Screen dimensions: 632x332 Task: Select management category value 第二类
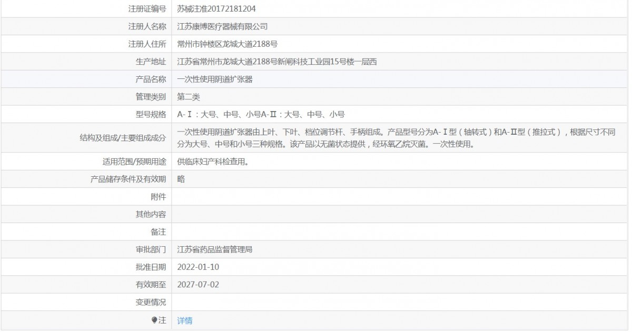pyautogui.click(x=189, y=97)
